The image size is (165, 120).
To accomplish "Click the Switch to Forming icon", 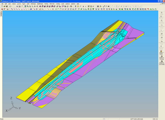I will click(161, 57).
